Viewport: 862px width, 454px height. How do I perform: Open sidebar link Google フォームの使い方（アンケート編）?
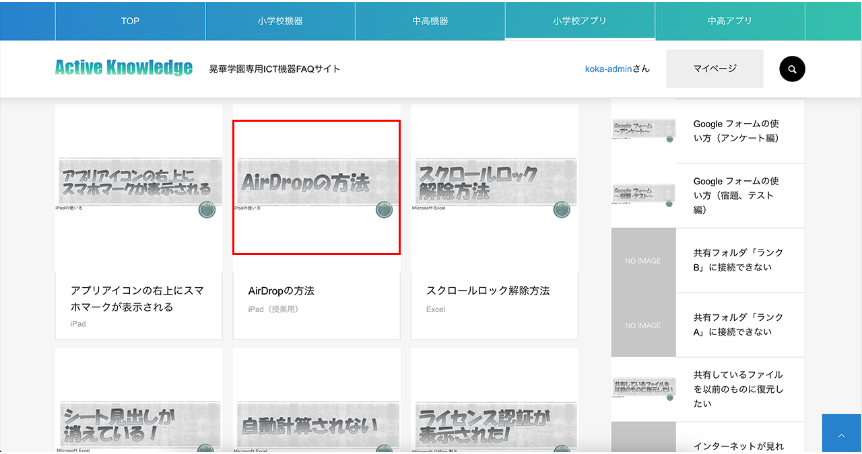737,131
